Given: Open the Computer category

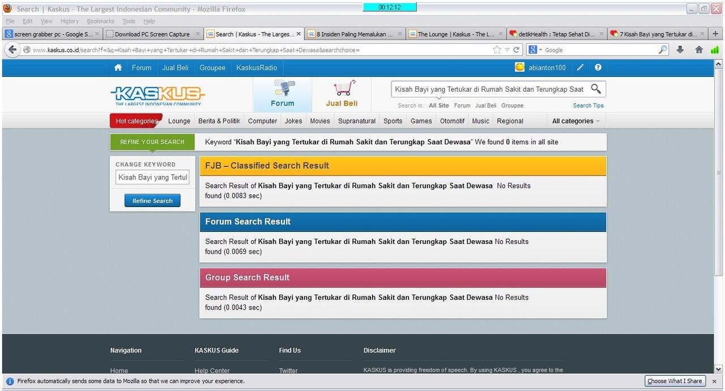Looking at the screenshot, I should pyautogui.click(x=263, y=121).
